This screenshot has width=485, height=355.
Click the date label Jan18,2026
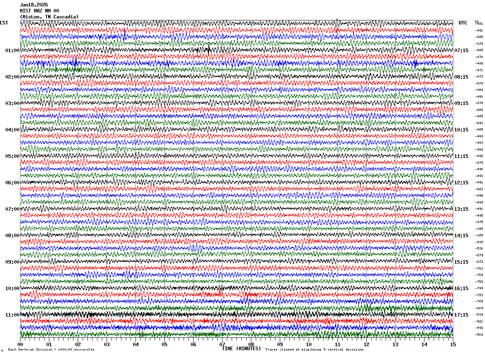(x=34, y=5)
